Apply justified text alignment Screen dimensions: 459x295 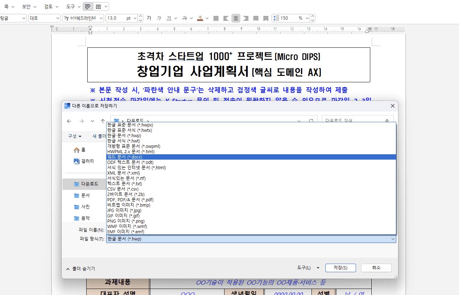[x=216, y=18]
